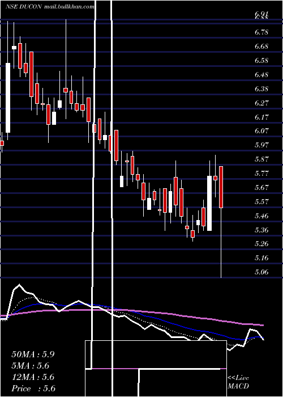Click the 5.67 price axis label
Screen dimensions: 283x397
[x=261, y=188]
